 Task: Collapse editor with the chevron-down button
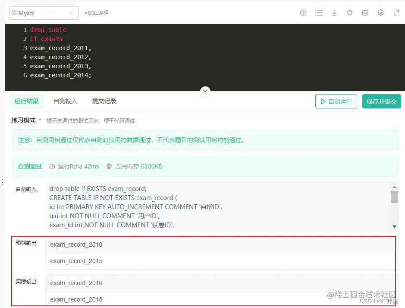tap(205, 91)
